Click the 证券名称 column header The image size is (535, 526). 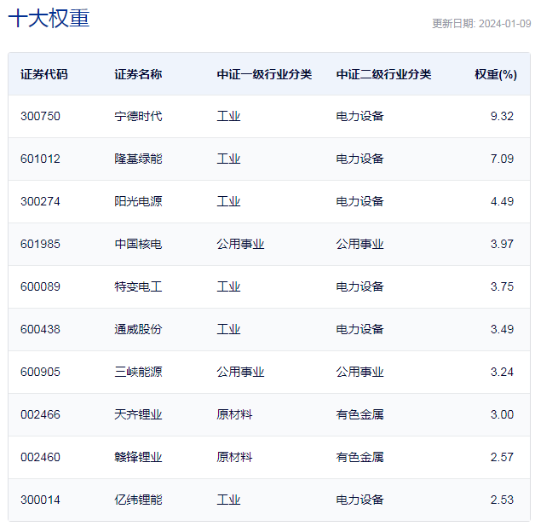[138, 74]
